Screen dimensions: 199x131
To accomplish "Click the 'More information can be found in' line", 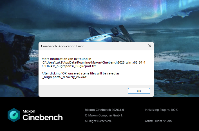I will [x=66, y=59].
